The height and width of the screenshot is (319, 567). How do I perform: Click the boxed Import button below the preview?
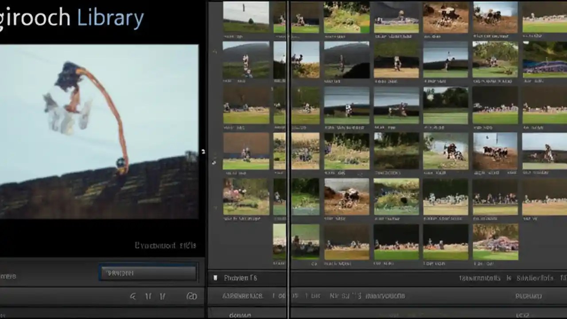[148, 273]
